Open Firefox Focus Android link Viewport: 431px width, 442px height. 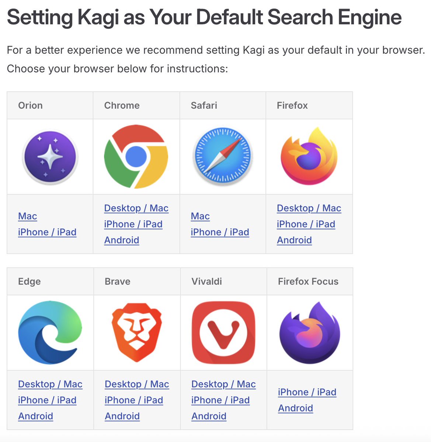296,408
